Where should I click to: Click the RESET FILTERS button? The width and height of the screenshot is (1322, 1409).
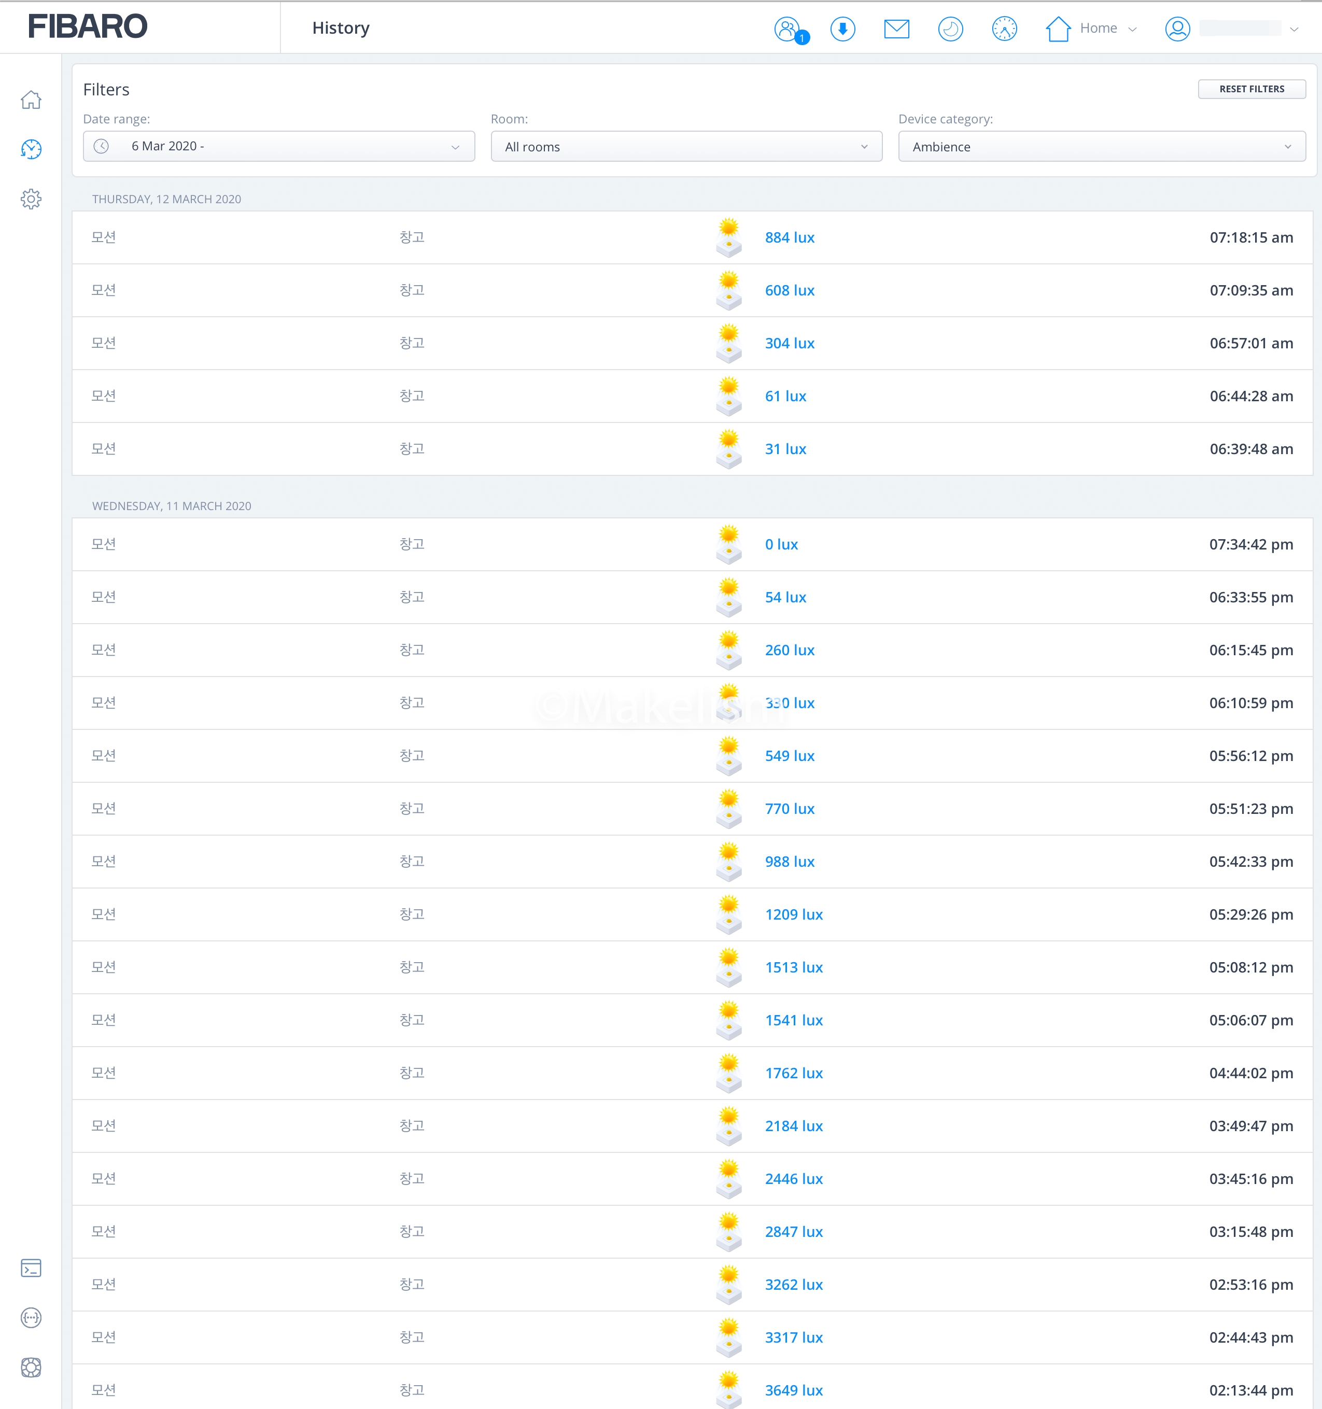(1251, 89)
